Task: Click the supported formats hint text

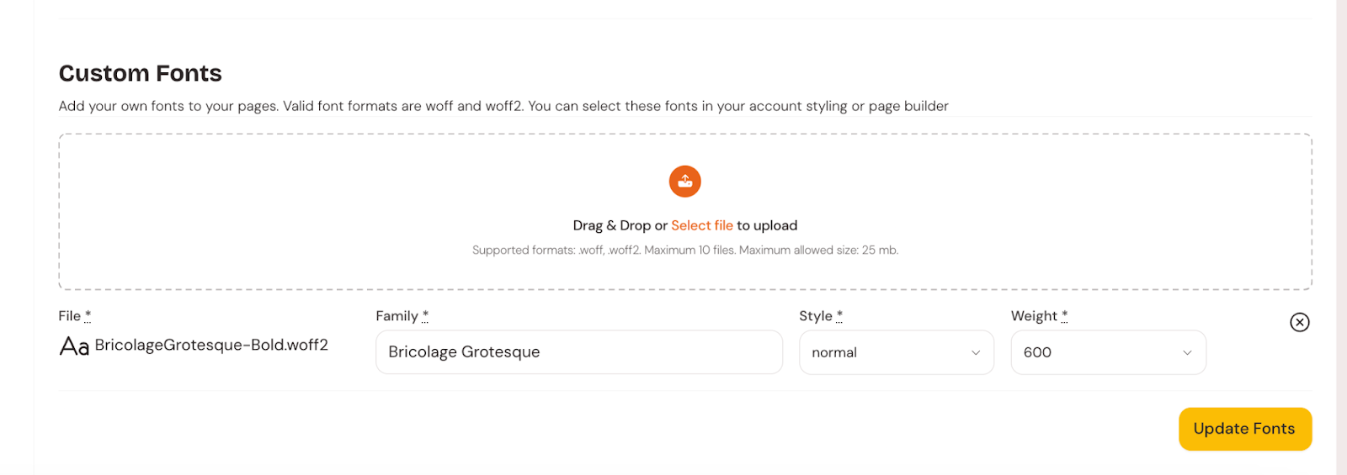Action: pos(684,250)
